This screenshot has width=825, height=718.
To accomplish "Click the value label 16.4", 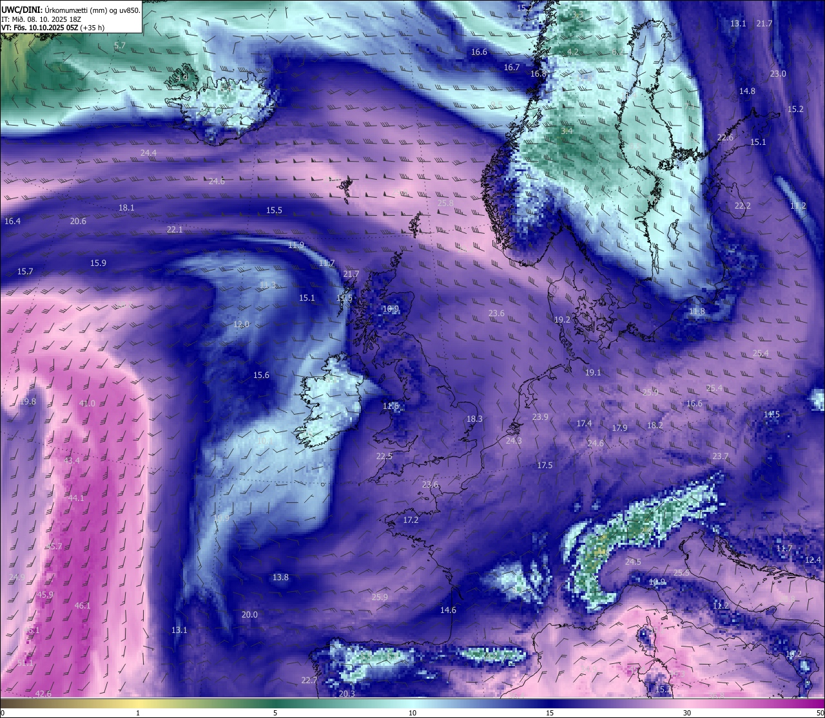I will click(12, 221).
